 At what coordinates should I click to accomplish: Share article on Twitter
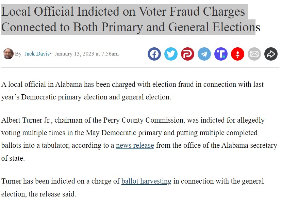[171, 54]
